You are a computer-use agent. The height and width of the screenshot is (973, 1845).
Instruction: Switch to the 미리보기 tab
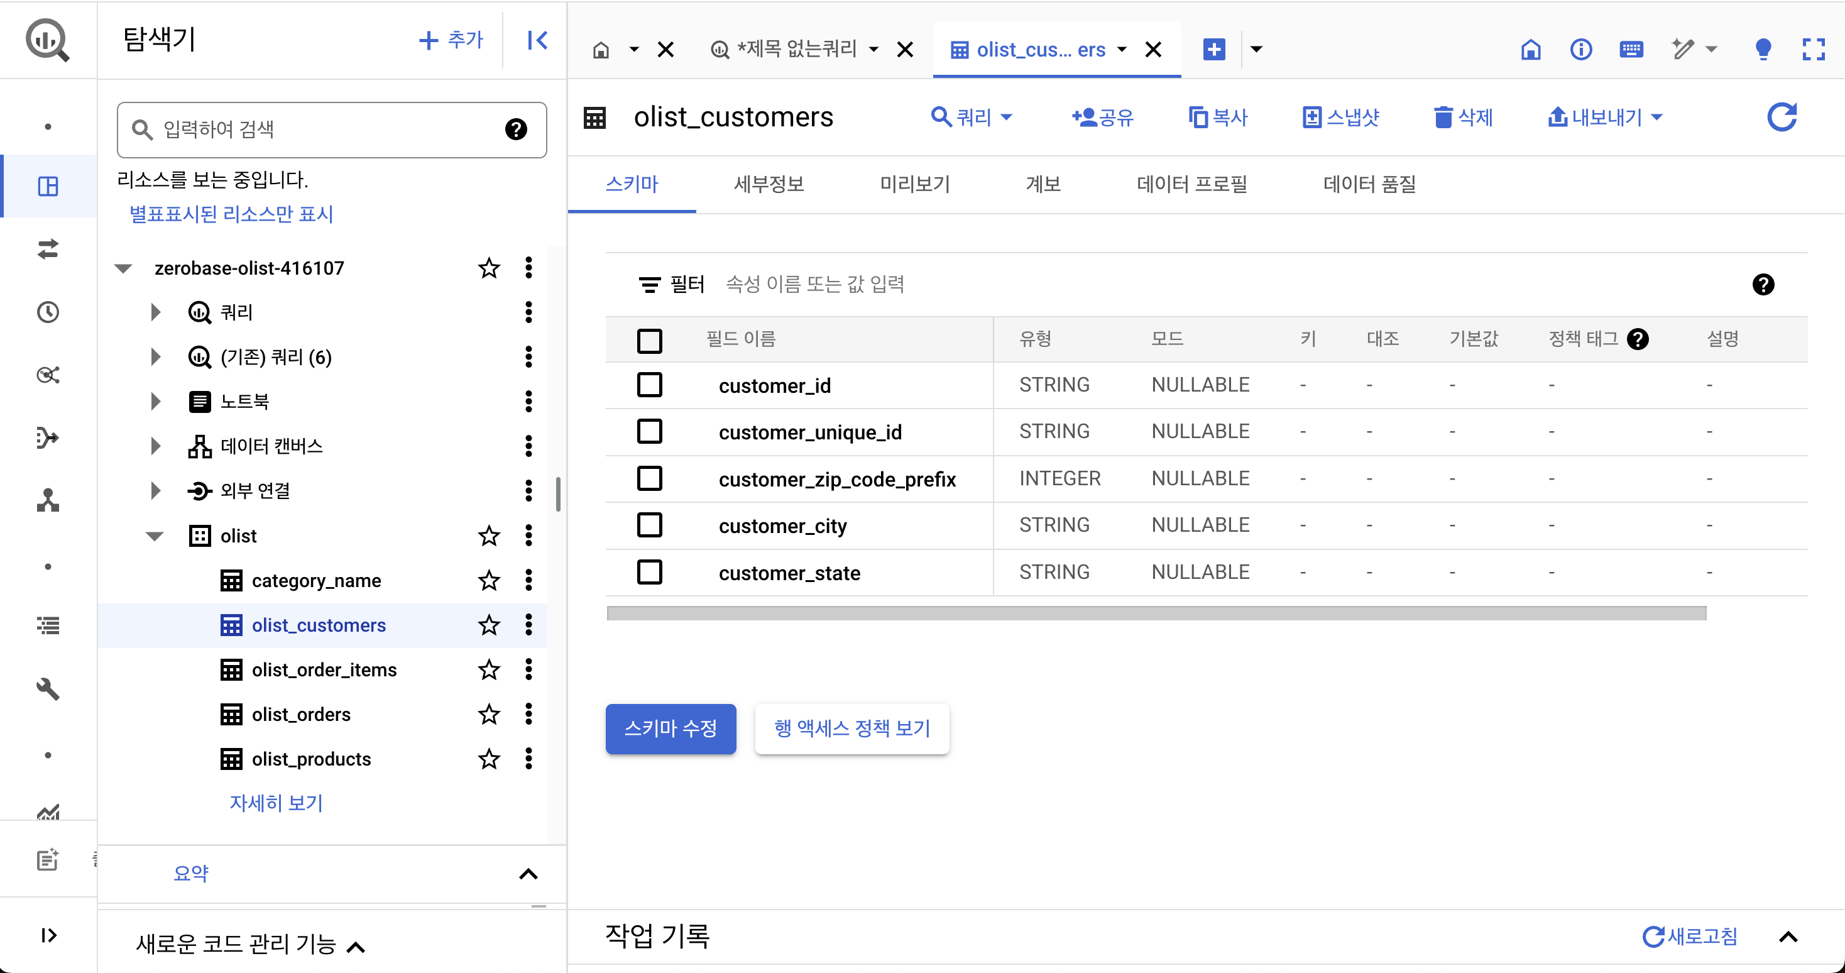click(x=914, y=184)
